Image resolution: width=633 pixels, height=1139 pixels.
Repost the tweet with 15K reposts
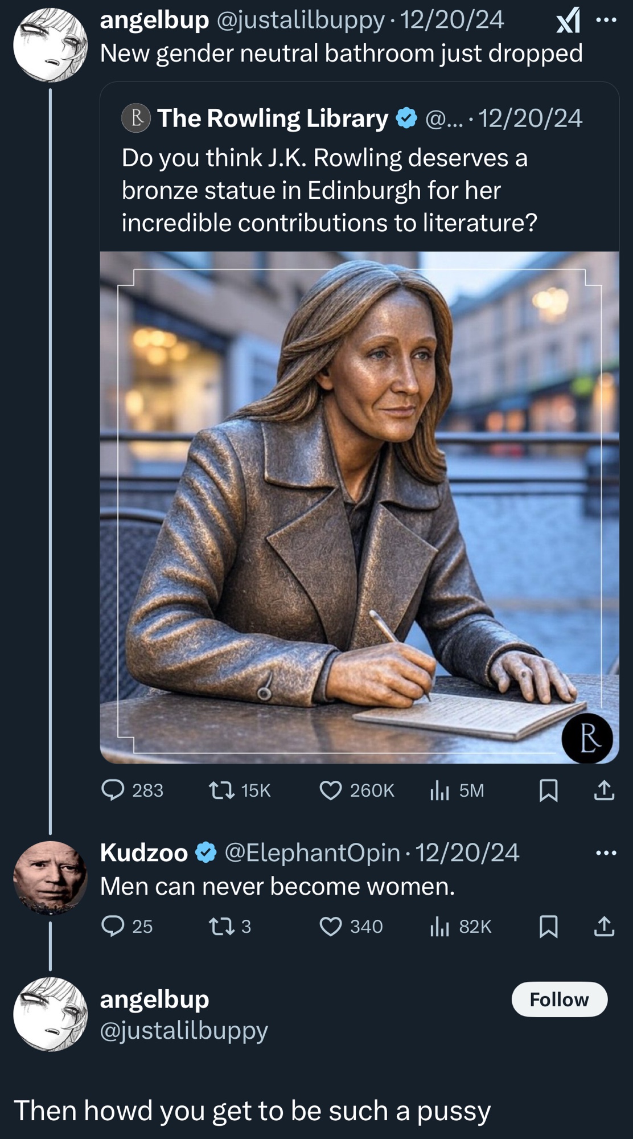[x=222, y=790]
